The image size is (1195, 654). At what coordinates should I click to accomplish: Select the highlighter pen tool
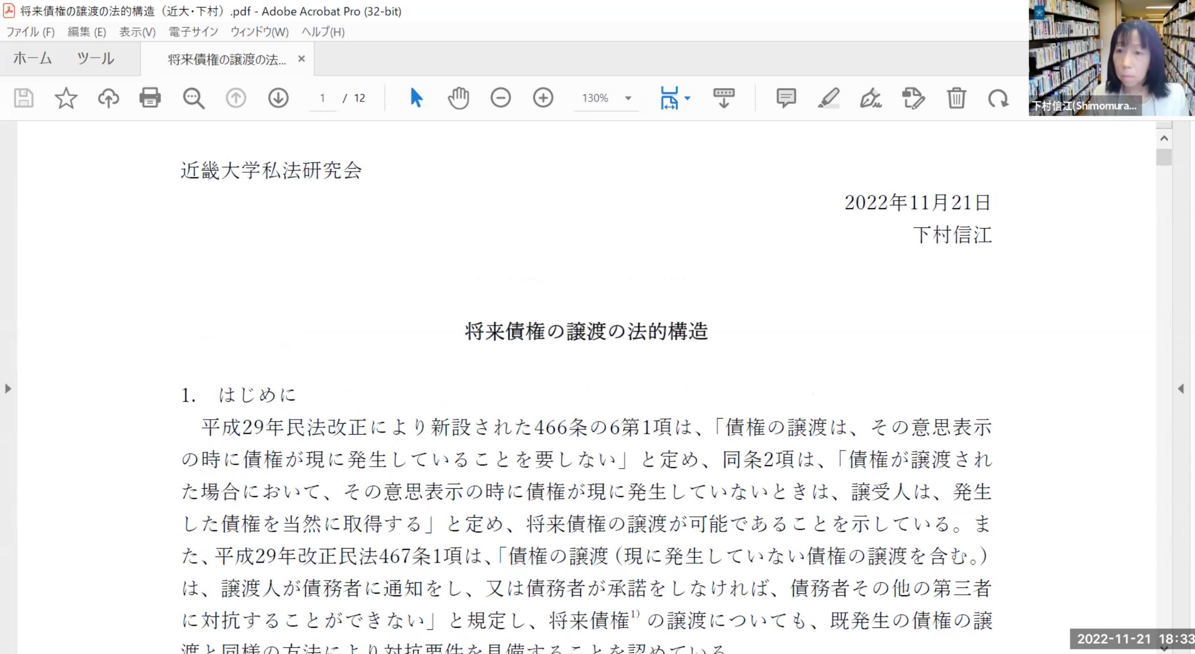coord(829,98)
